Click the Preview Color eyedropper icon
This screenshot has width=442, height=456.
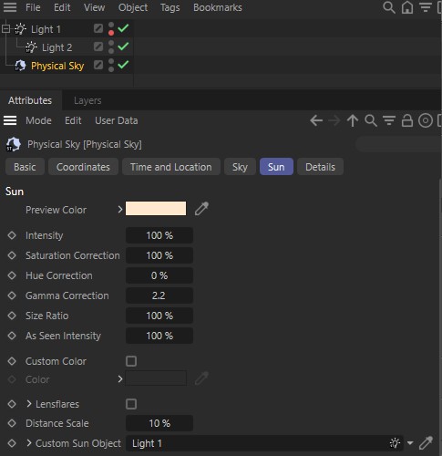201,209
